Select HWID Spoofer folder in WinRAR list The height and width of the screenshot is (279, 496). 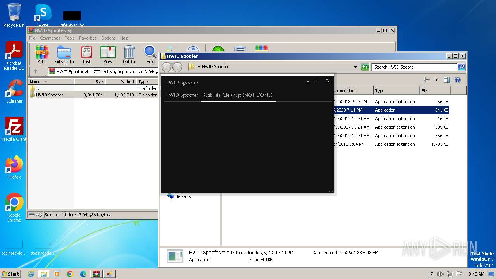pos(93,95)
